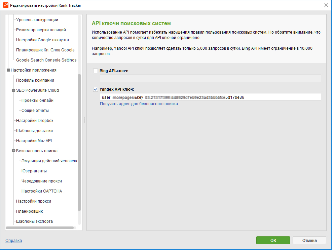Screen dimensions: 332x250
Task: Open Юзер-агенты settings
Action: (34, 171)
